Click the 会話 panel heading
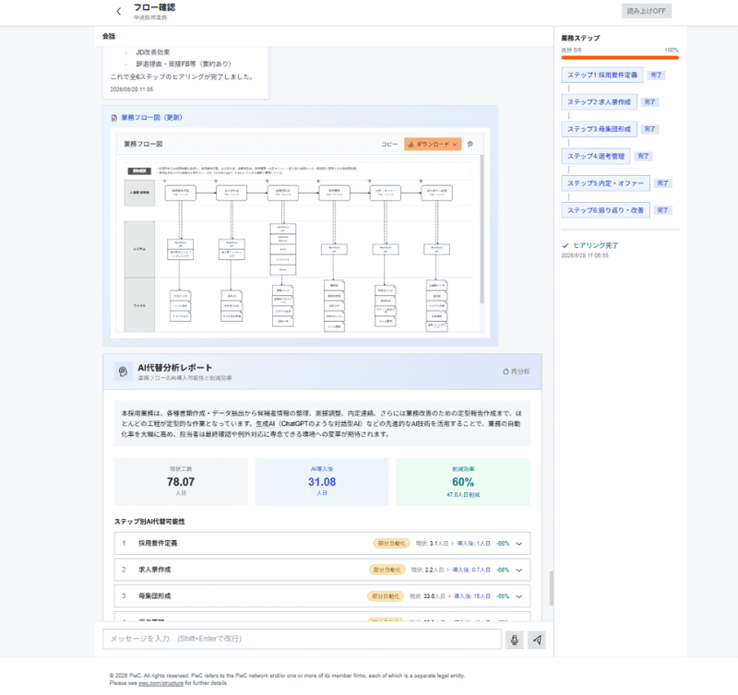Screen dimensions: 738x695 point(109,36)
